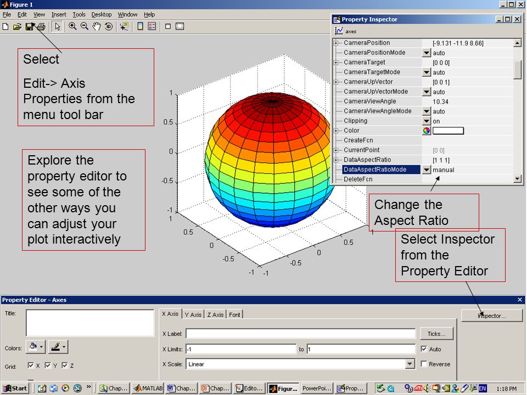This screenshot has width=527, height=395.
Task: Toggle the Z grid checkbox
Action: click(x=65, y=365)
